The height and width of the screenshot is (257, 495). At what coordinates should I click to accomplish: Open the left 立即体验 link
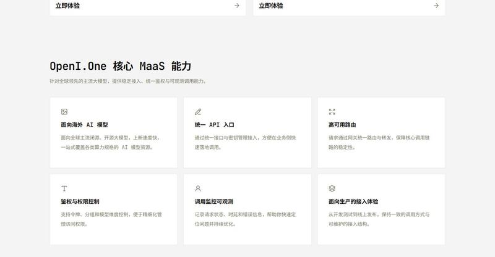pos(67,6)
